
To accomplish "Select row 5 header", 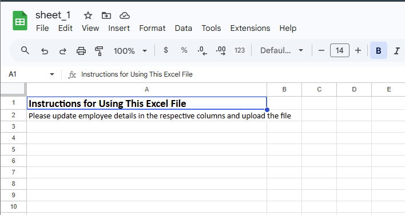I will click(x=13, y=149).
